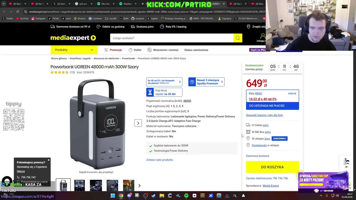Click the mediaexpert logo
This screenshot has width=356, height=200.
click(73, 38)
